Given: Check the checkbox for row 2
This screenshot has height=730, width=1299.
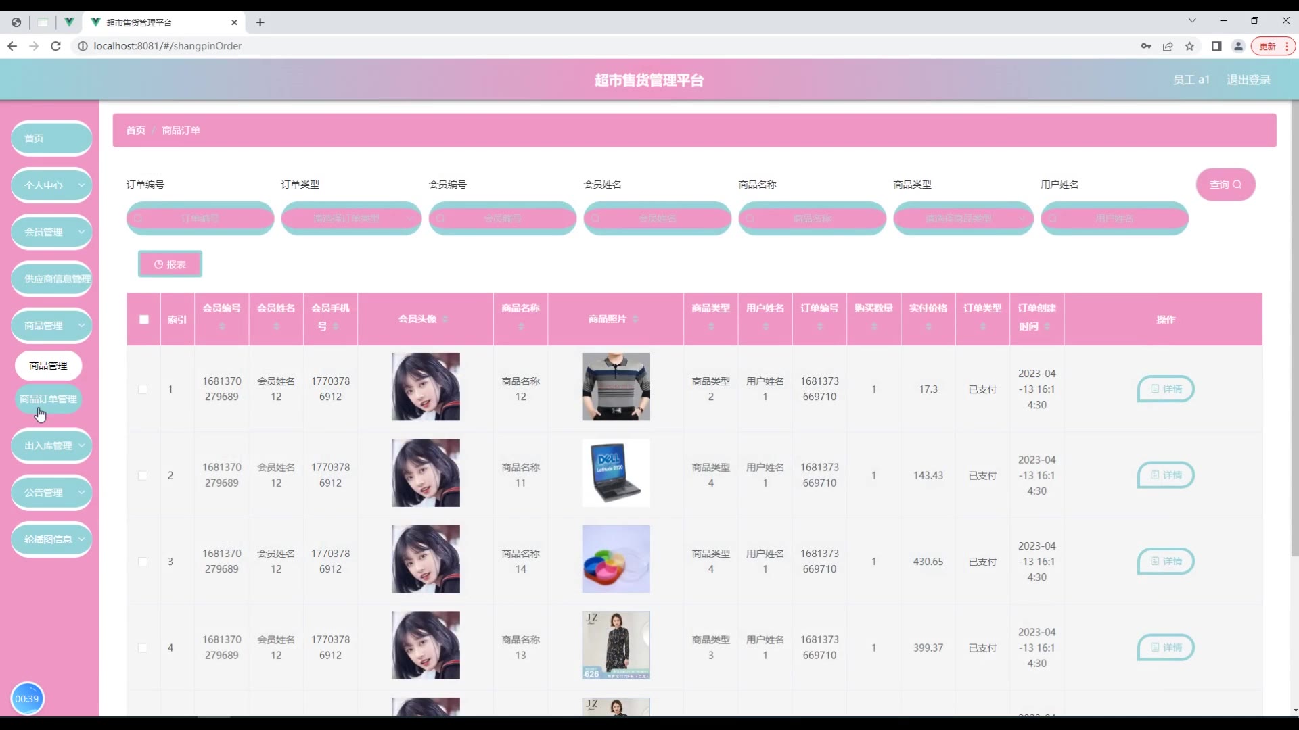Looking at the screenshot, I should click(x=143, y=476).
